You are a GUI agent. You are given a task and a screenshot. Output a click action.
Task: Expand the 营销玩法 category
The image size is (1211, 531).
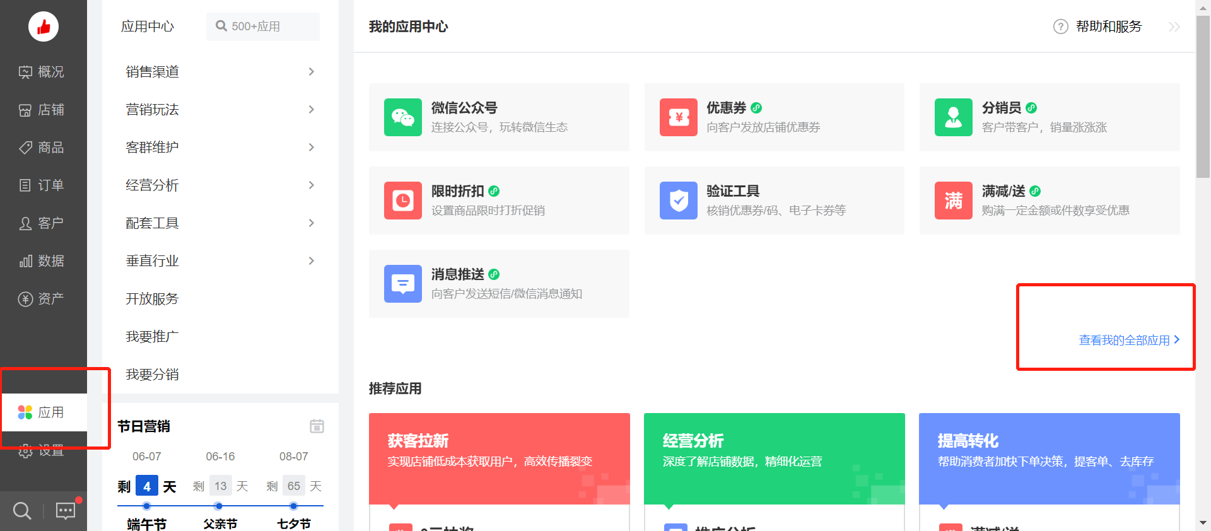coord(311,110)
